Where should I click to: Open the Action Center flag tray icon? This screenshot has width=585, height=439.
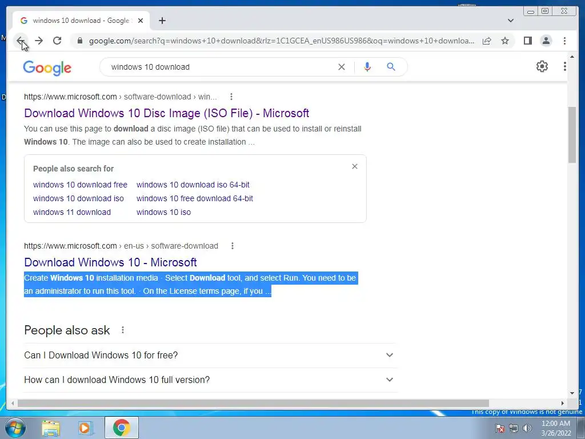coord(499,428)
